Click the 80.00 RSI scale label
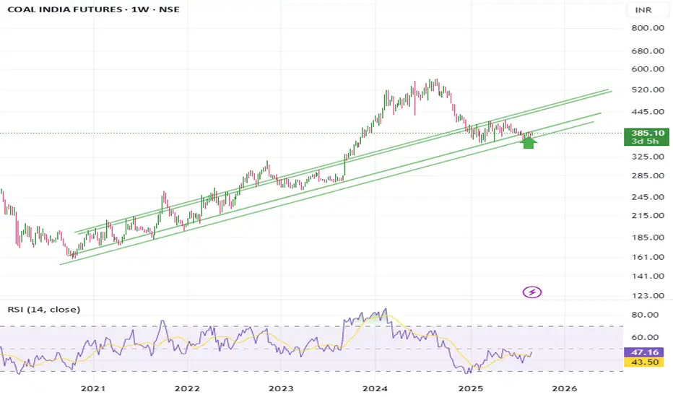Image resolution: width=673 pixels, height=397 pixels. pos(645,315)
